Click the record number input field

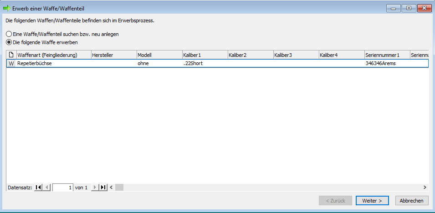coord(63,187)
